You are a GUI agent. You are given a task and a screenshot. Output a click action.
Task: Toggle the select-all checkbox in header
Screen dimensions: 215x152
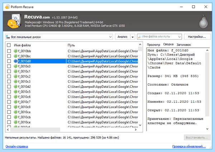(x=9, y=45)
